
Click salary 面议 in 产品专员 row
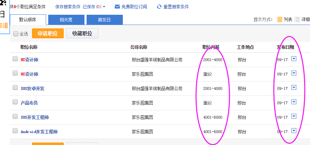[208, 103]
